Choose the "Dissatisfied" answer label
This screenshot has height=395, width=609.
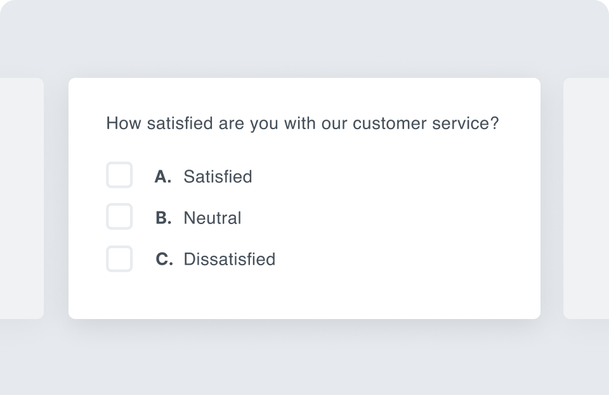(230, 260)
